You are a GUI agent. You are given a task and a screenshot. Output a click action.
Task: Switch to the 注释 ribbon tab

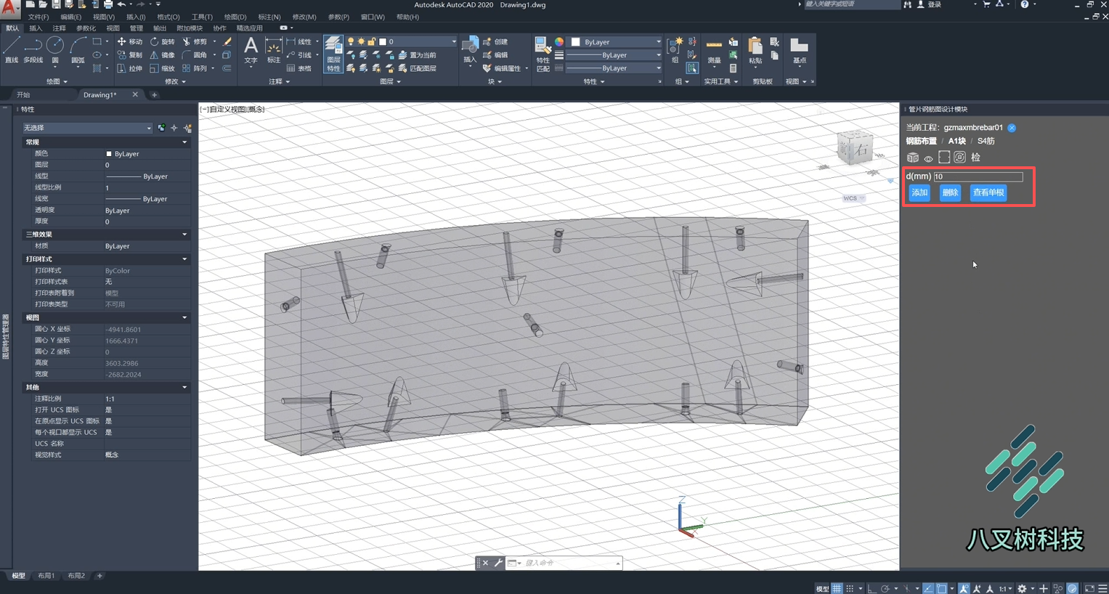(59, 28)
